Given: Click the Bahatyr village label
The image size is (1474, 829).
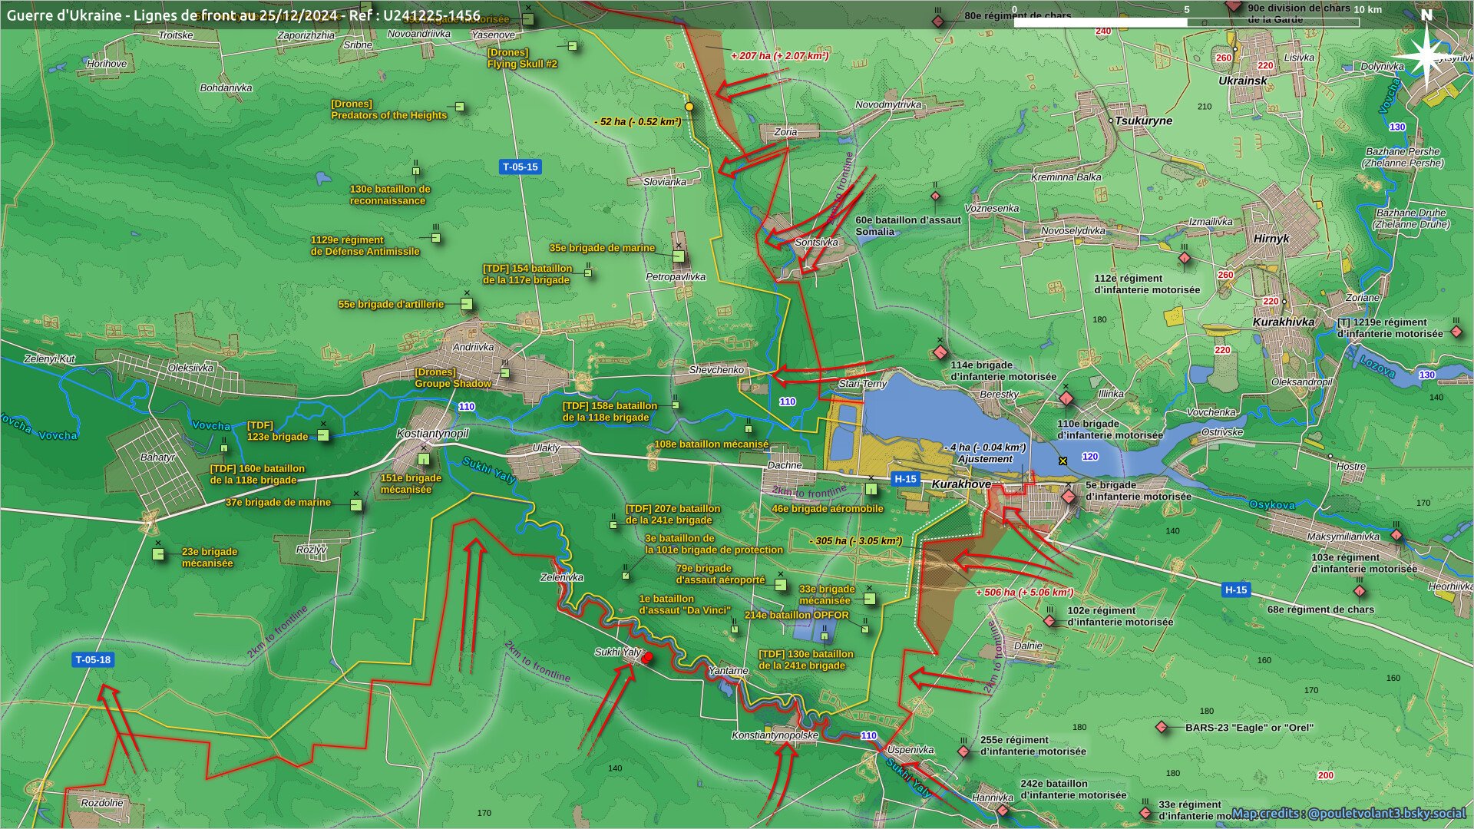Looking at the screenshot, I should click(x=157, y=457).
